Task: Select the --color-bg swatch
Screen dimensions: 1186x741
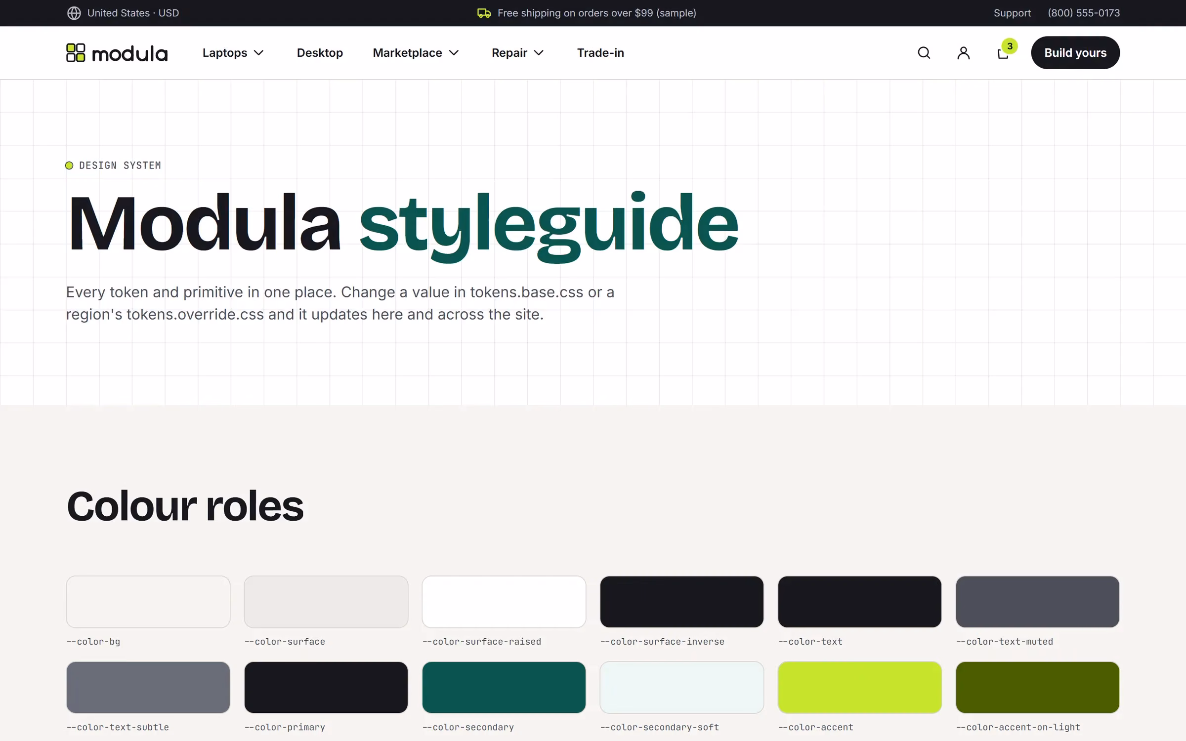Action: tap(148, 602)
